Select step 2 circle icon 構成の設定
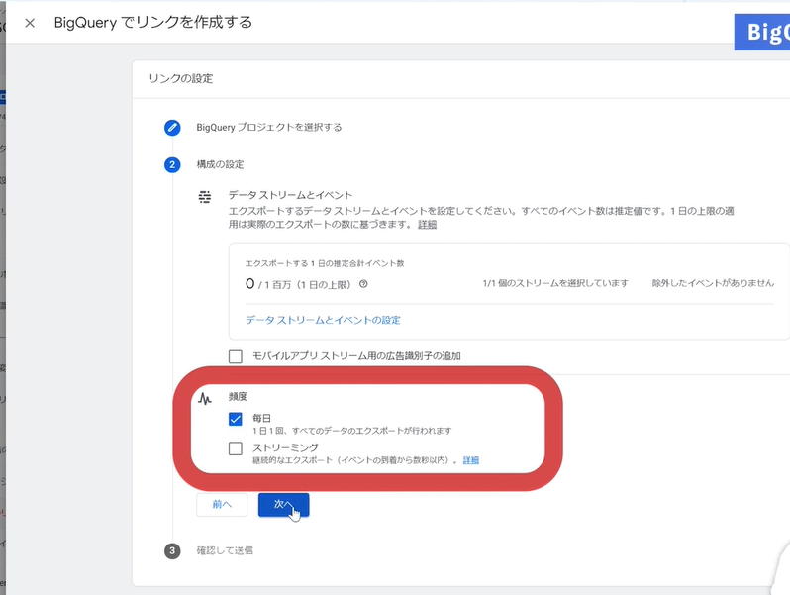790x595 pixels. pyautogui.click(x=172, y=164)
